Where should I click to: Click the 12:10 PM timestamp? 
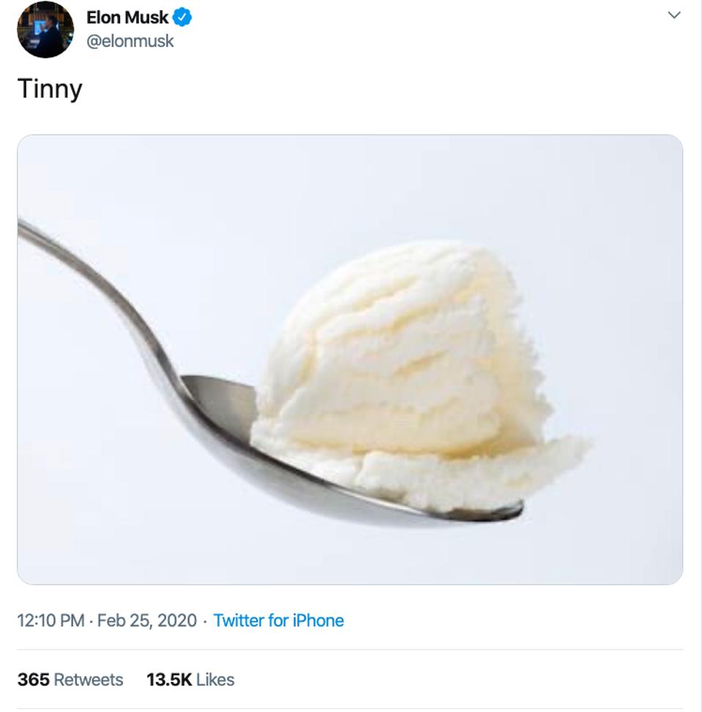(x=51, y=620)
